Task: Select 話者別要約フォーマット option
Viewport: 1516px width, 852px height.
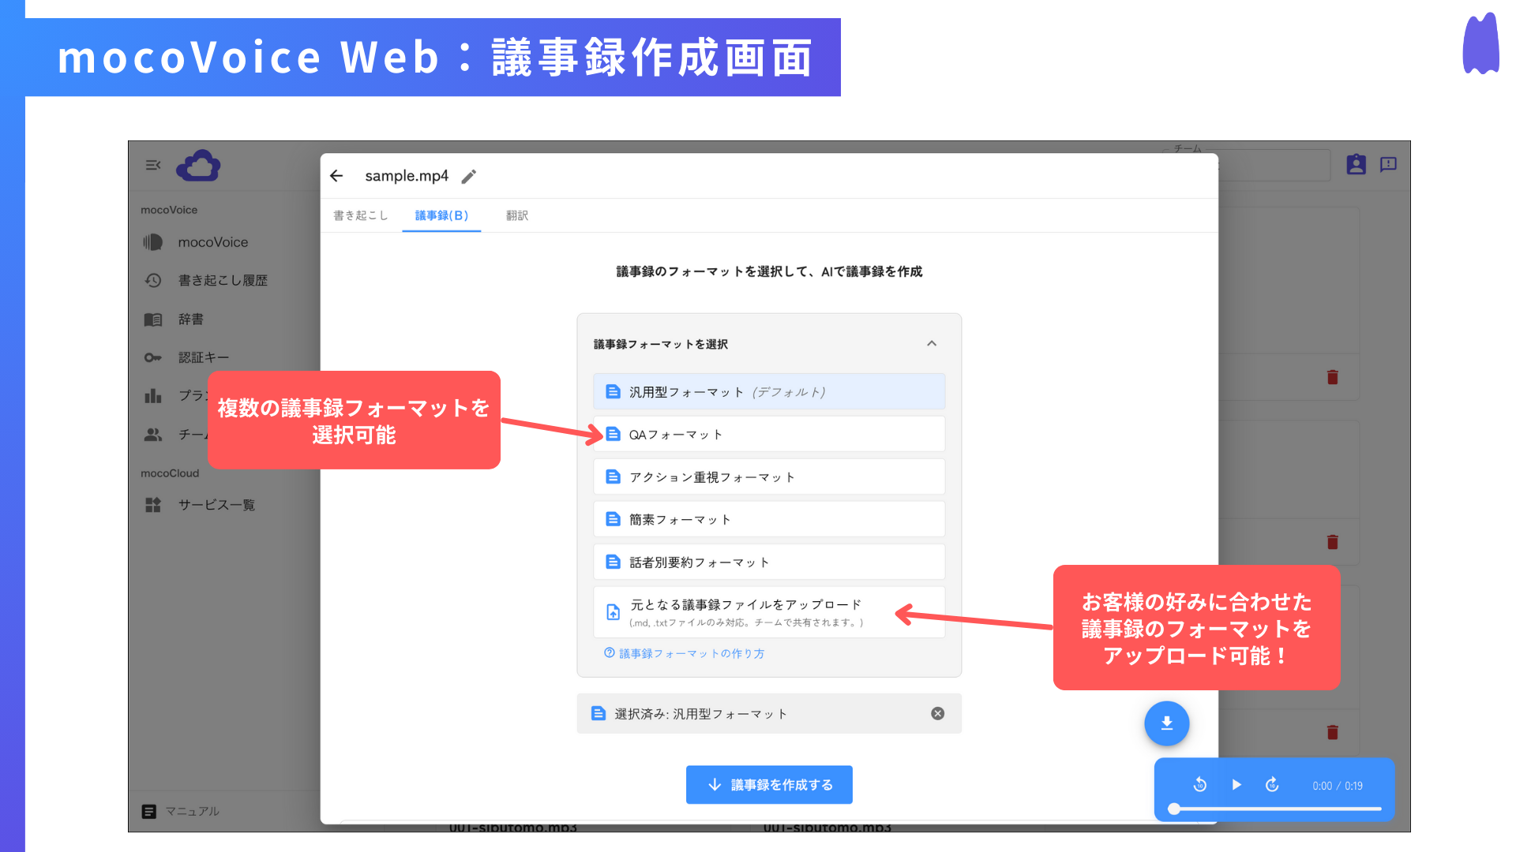Action: [x=769, y=562]
